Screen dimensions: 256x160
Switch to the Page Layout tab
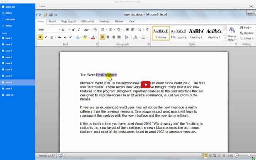point(68,21)
